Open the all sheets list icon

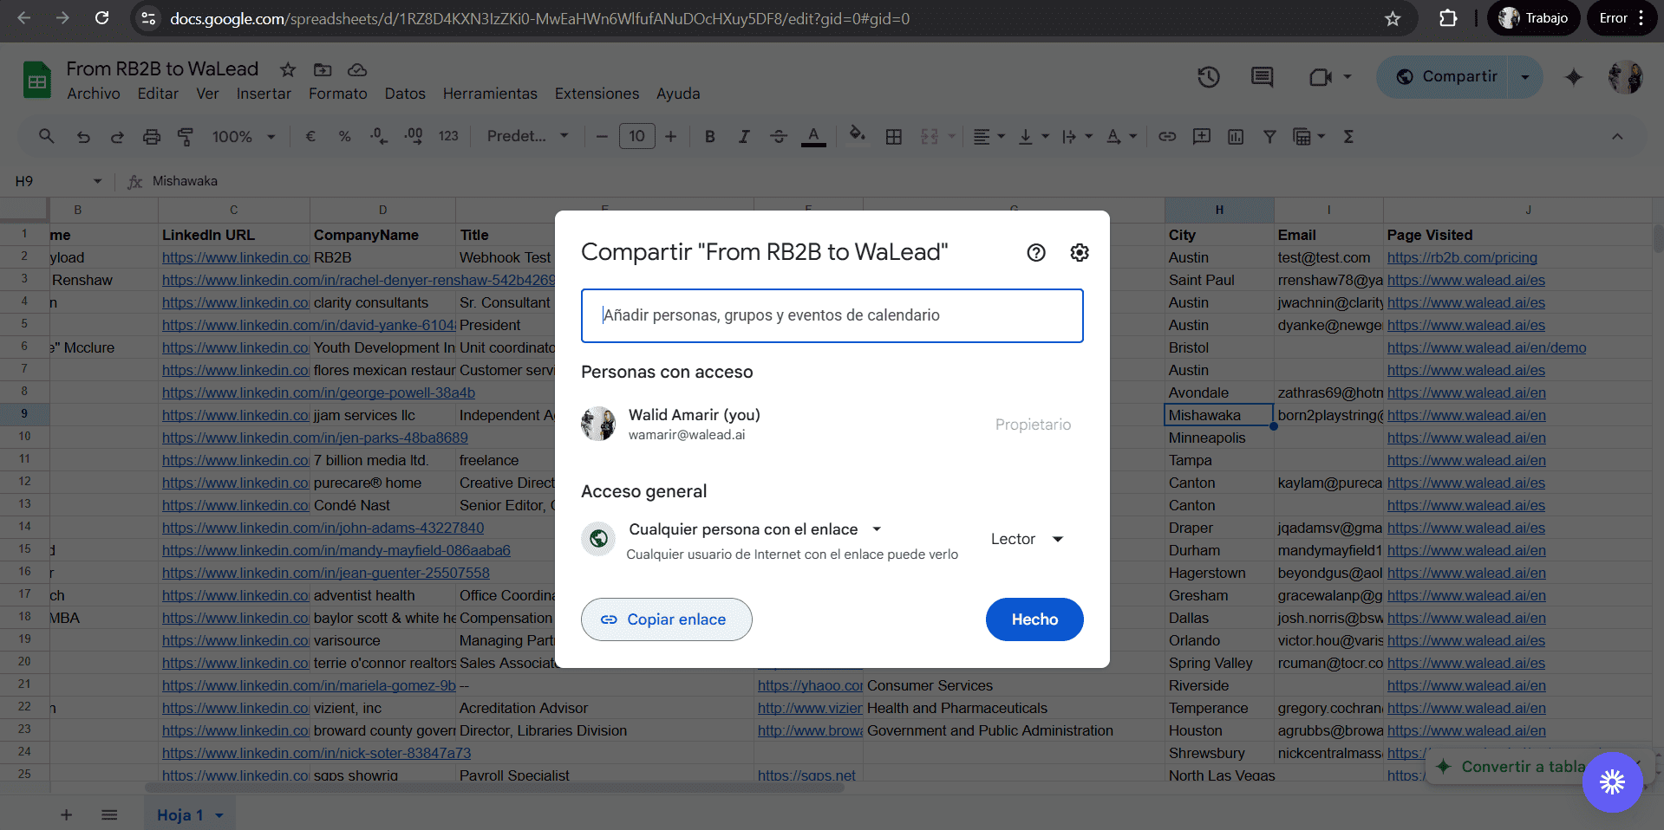(x=109, y=815)
